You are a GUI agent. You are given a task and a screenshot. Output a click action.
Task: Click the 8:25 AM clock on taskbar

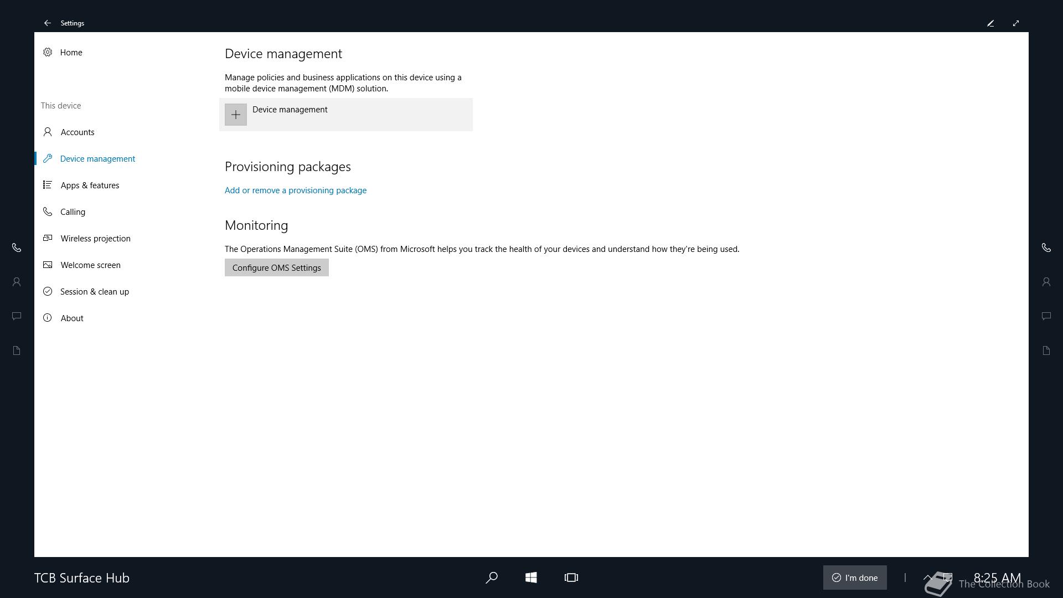click(997, 578)
